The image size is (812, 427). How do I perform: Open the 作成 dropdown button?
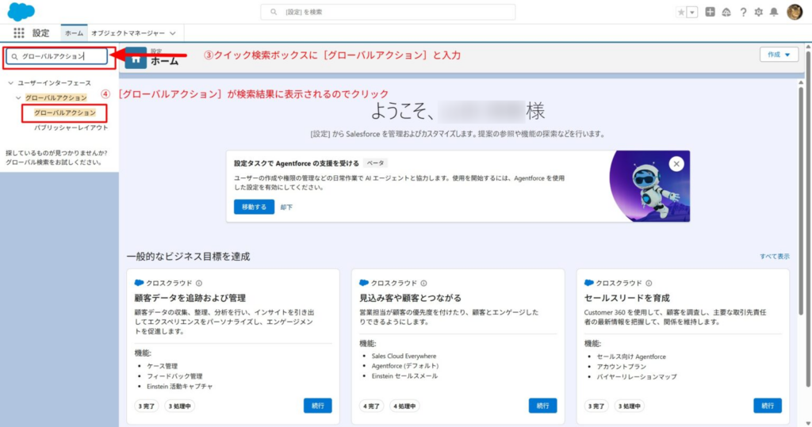point(778,55)
